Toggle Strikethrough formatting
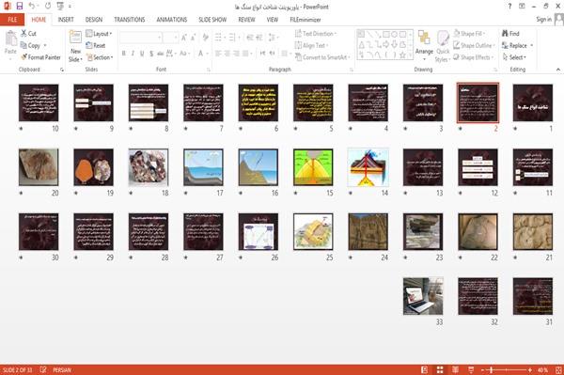Viewport: 564px width, 375px height. point(161,54)
